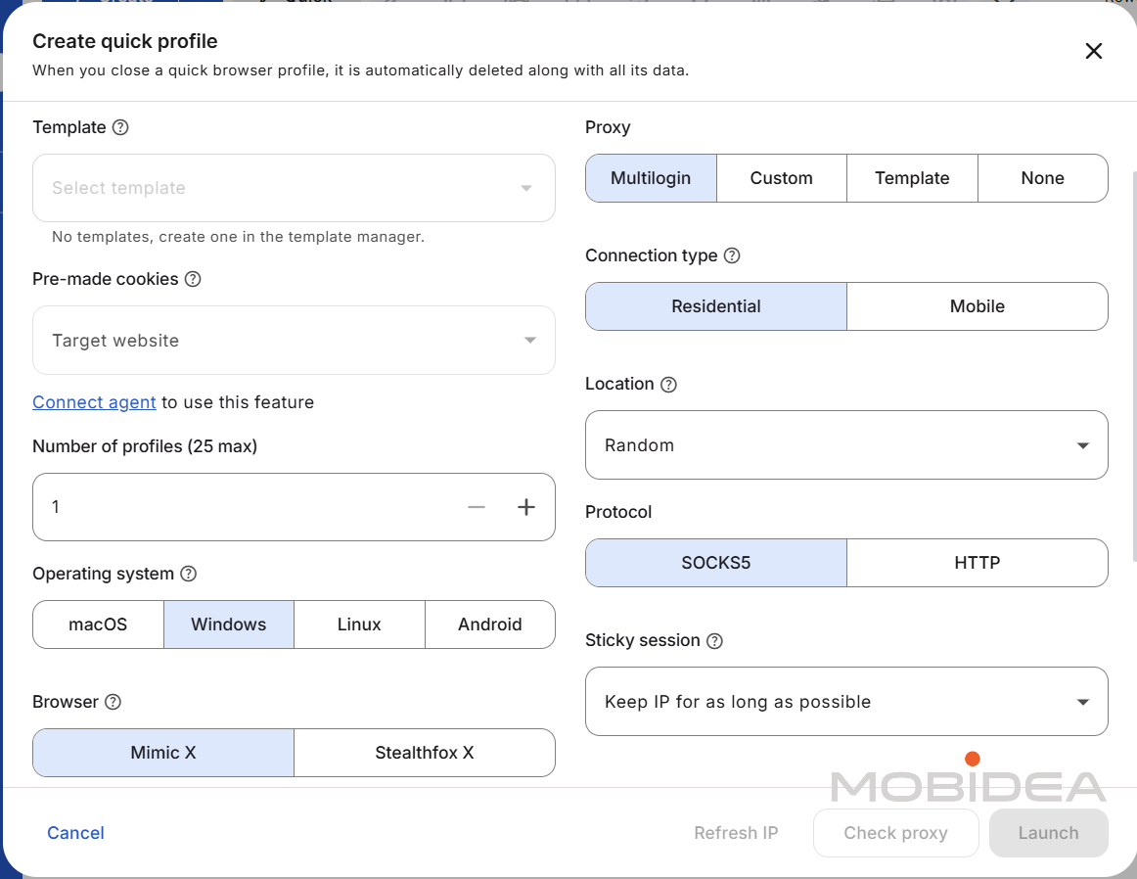Click the Operating system info icon
Image resolution: width=1137 pixels, height=879 pixels.
click(x=189, y=574)
